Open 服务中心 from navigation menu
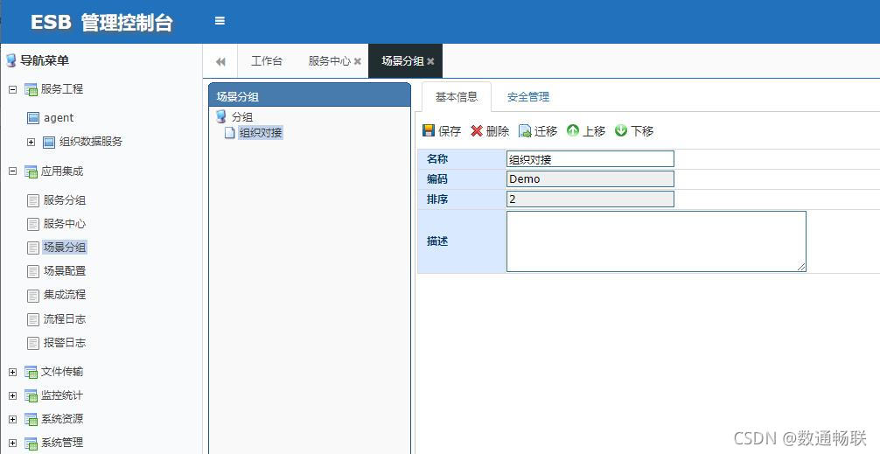This screenshot has height=454, width=880. 65,224
